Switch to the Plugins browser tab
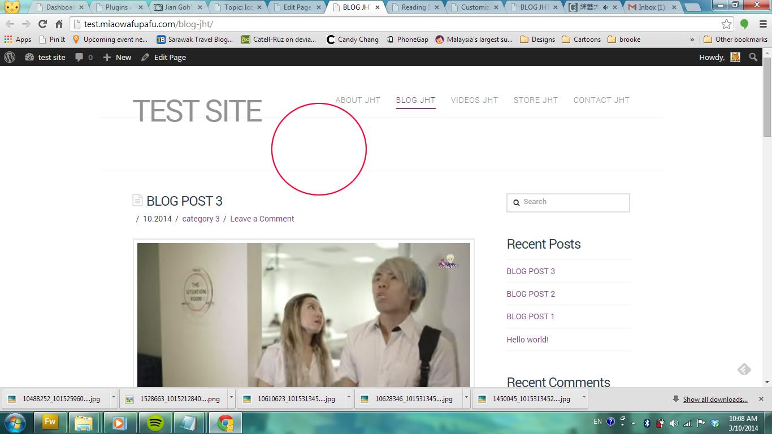 [119, 7]
